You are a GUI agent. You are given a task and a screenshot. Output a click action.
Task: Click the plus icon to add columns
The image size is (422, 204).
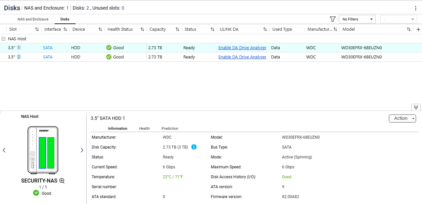[x=418, y=29]
